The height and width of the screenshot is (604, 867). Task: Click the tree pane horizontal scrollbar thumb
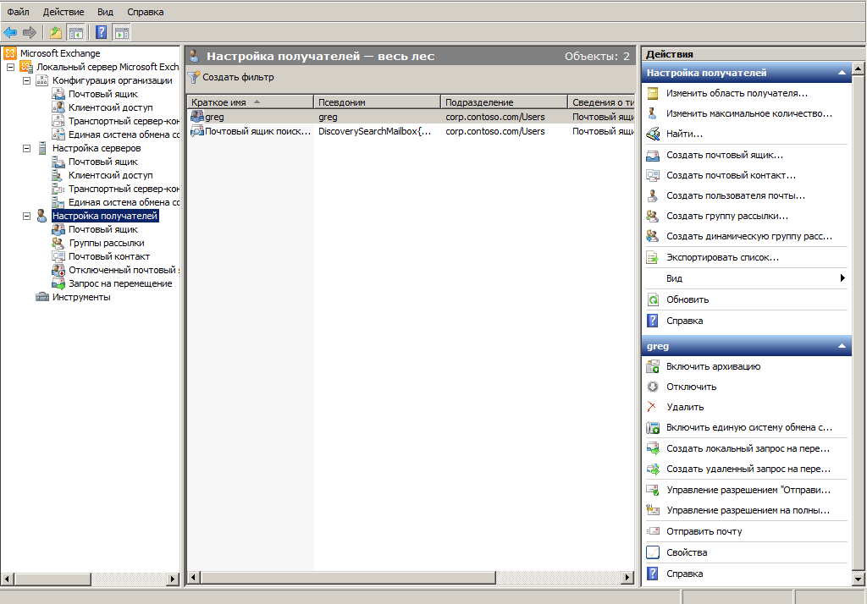(53, 579)
